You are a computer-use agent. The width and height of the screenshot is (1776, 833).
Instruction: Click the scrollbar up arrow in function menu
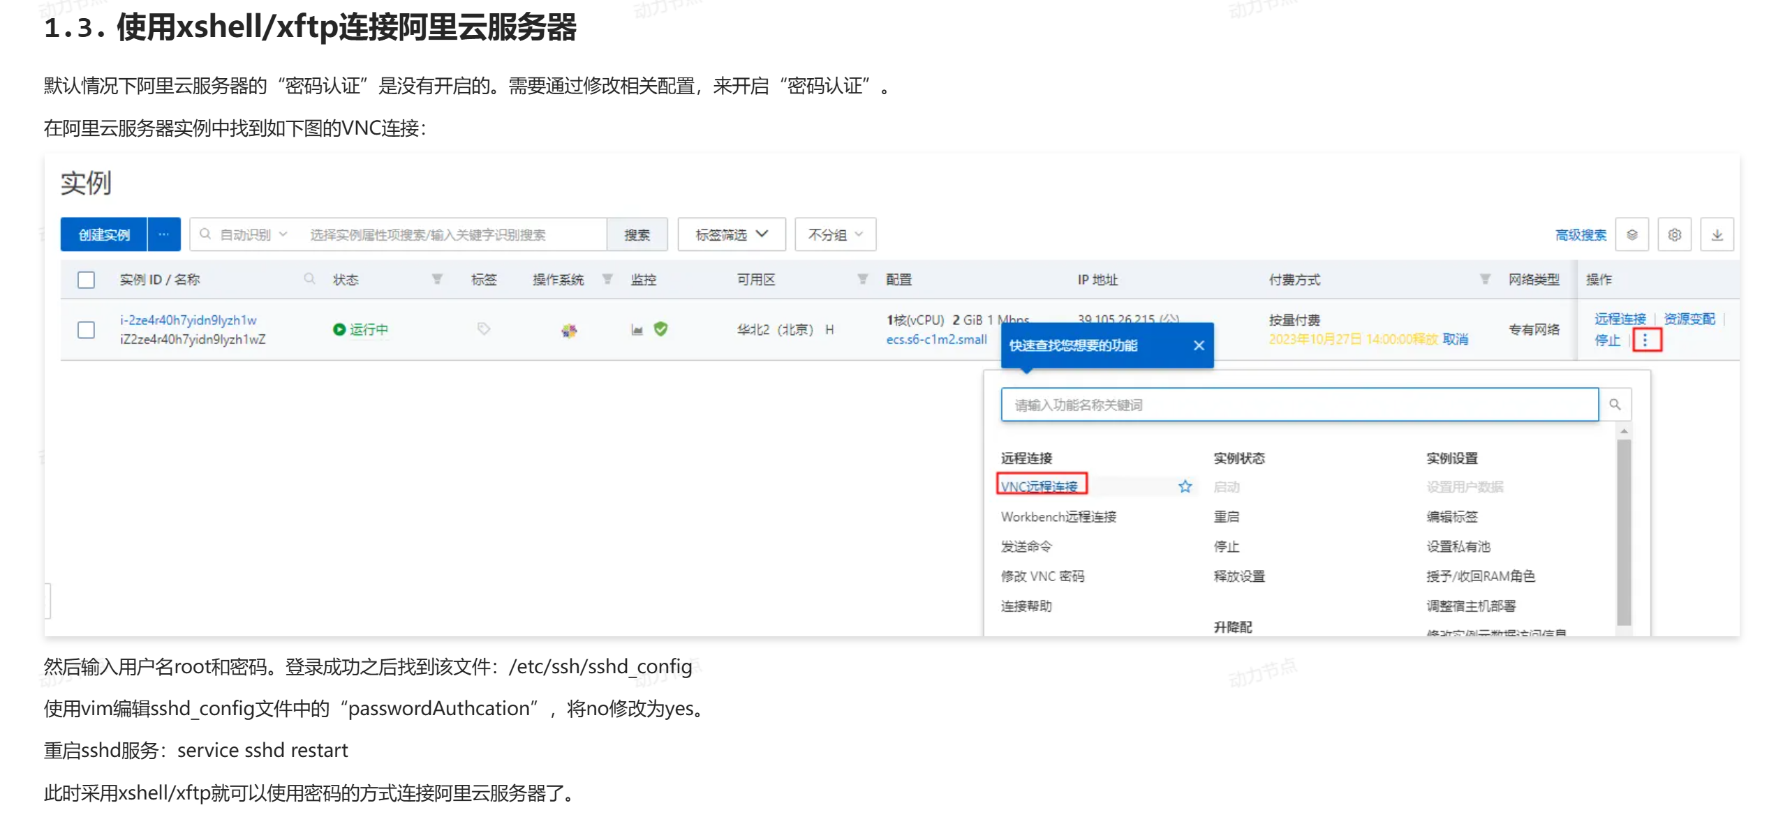[x=1624, y=432]
